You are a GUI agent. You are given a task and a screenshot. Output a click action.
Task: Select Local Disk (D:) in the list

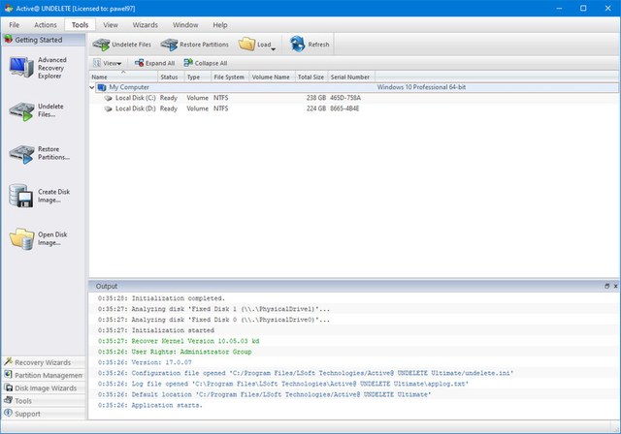[x=135, y=108]
